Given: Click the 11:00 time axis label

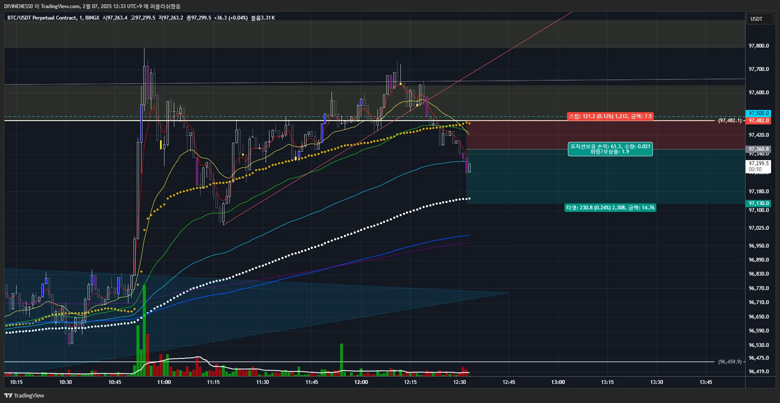Looking at the screenshot, I should (x=164, y=382).
